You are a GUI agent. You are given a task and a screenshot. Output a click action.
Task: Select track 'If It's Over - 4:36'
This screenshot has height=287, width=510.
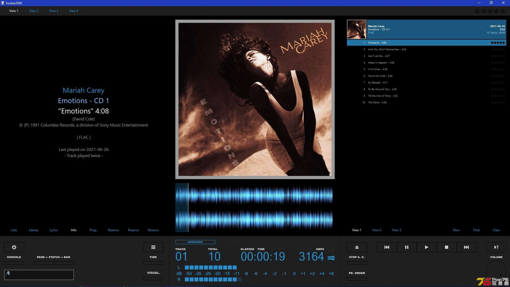click(x=427, y=69)
